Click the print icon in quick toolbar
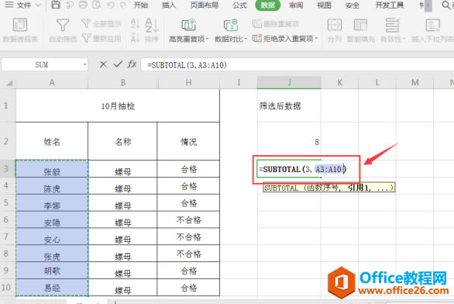This screenshot has height=304, width=454. [x=83, y=5]
